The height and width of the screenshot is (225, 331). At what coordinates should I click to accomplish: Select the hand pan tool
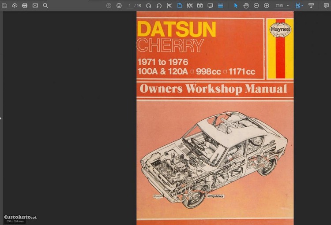[x=246, y=6]
